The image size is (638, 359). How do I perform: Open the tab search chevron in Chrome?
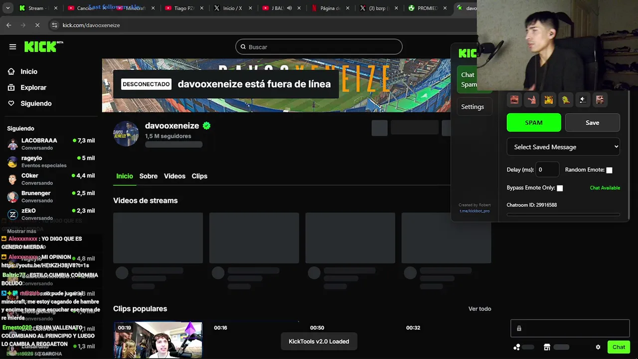7,8
